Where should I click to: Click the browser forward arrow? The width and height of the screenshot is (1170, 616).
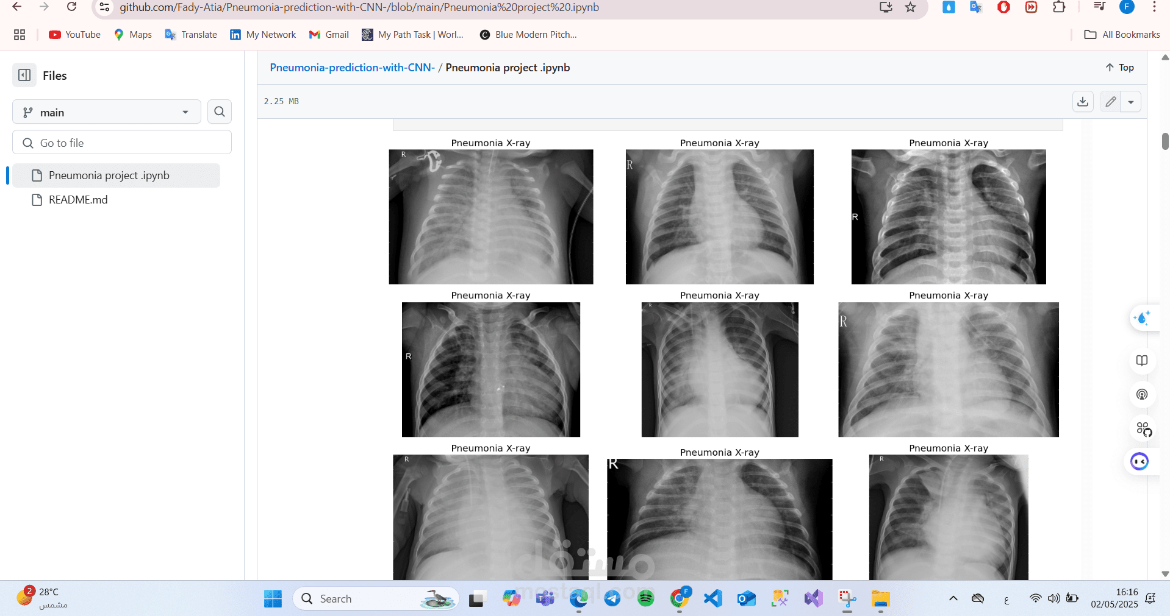44,7
